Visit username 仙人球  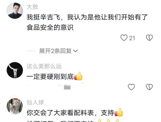pyautogui.click(x=35, y=102)
